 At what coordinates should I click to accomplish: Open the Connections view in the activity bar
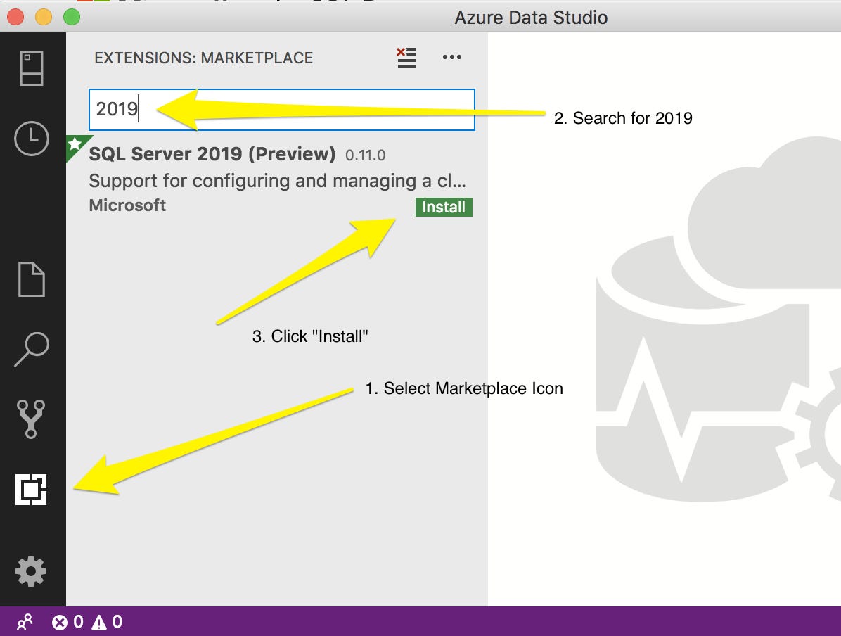[32, 68]
